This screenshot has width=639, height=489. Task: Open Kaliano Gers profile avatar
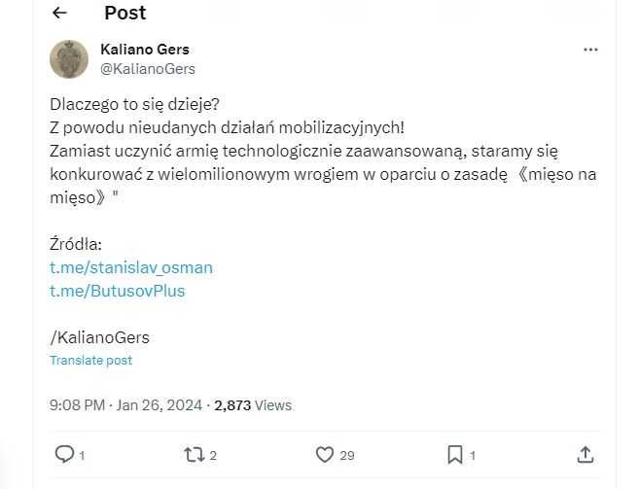(x=70, y=59)
